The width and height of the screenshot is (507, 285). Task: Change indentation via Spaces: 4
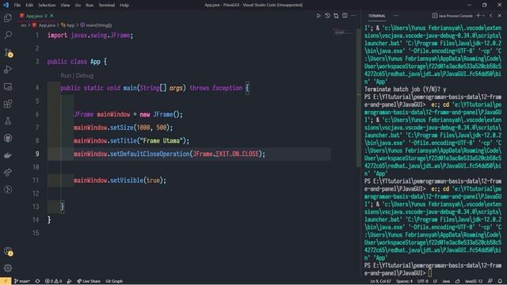(405, 281)
